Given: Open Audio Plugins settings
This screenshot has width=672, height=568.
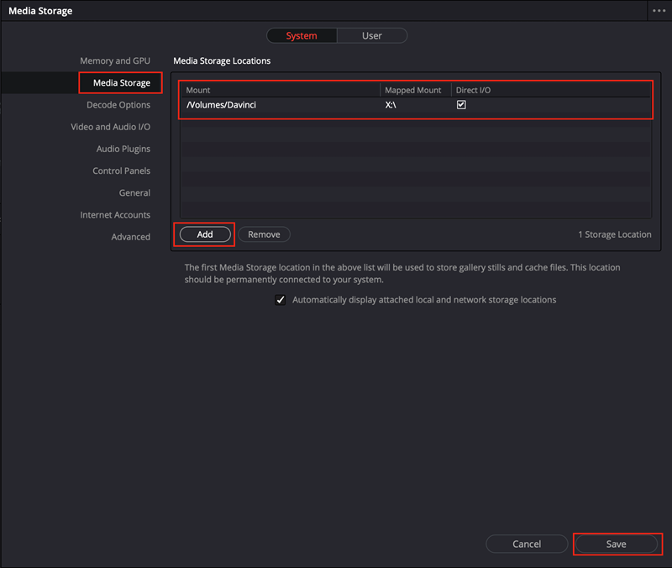Looking at the screenshot, I should (x=123, y=149).
